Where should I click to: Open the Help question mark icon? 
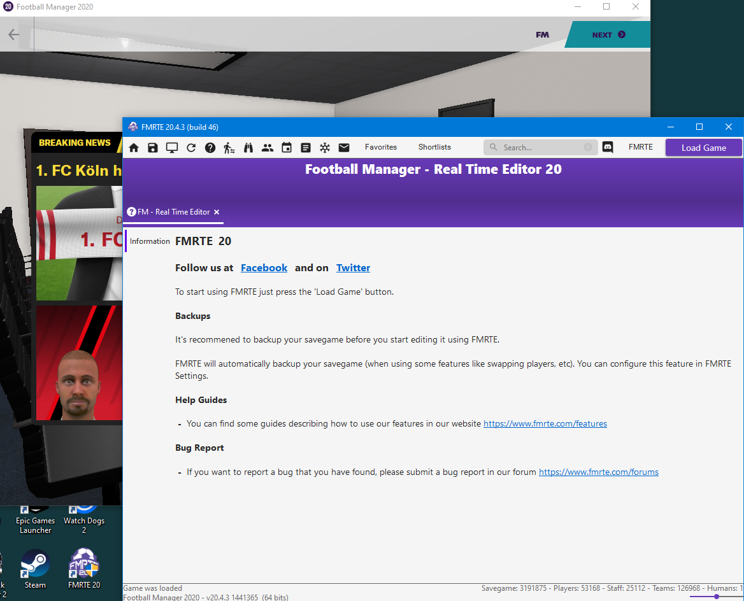point(210,148)
